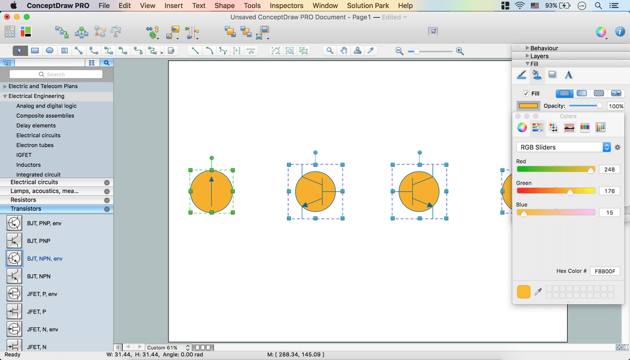Open the Shape menu

[225, 6]
